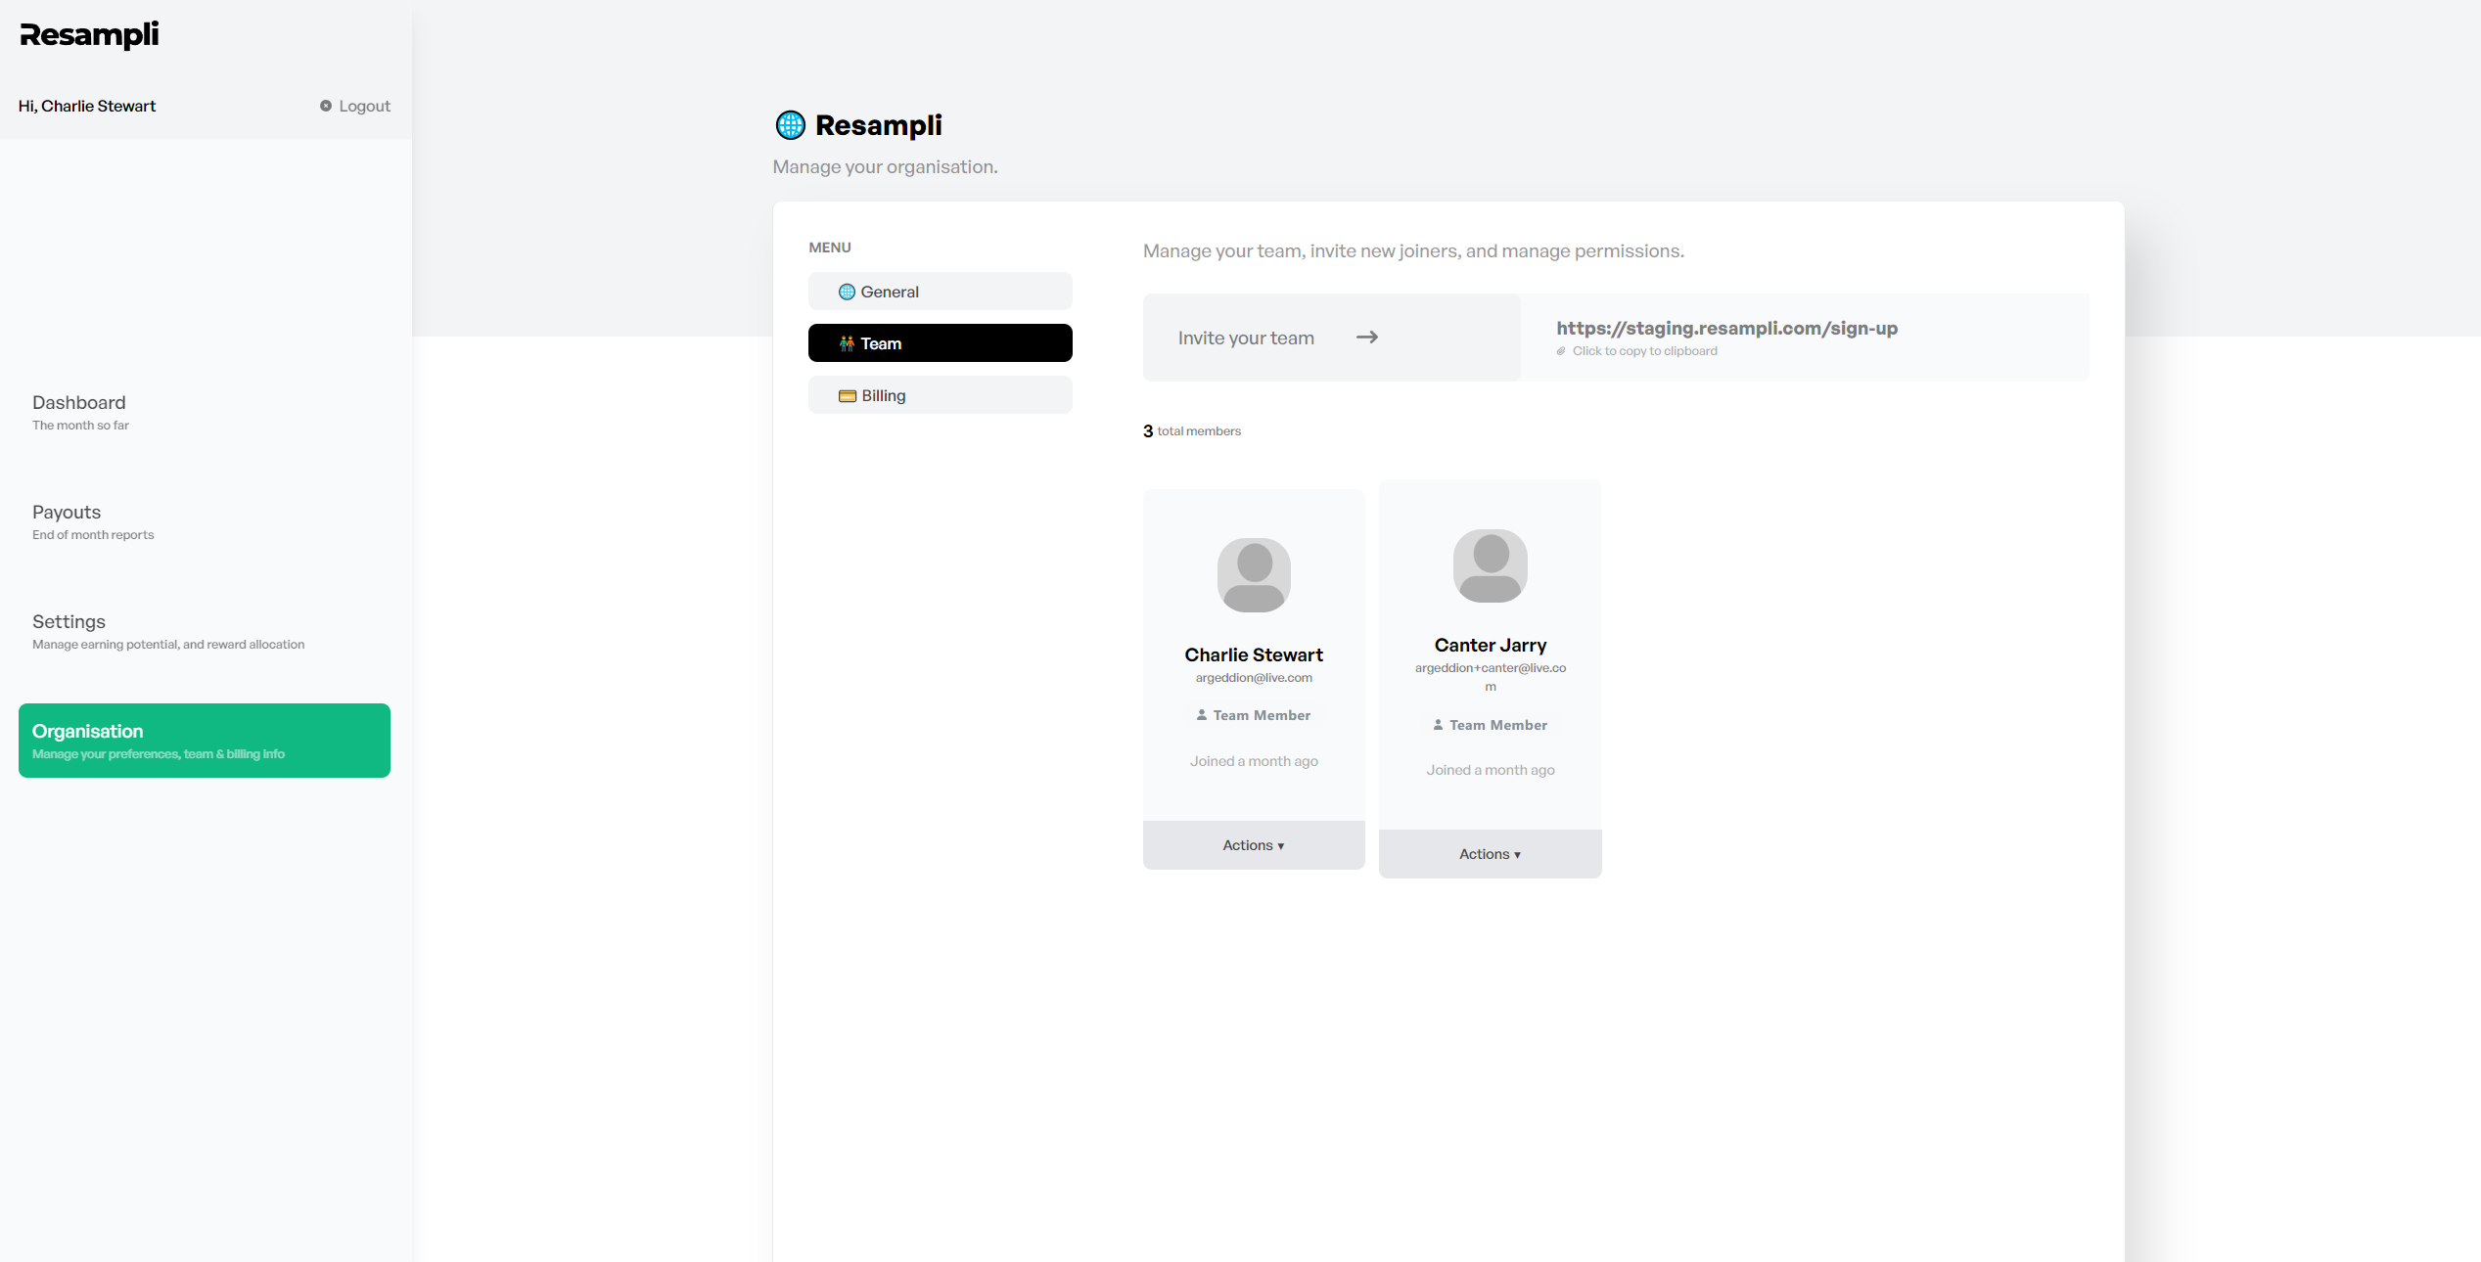Screen dimensions: 2481x1262
Task: Go to the Settings sidebar item
Action: (x=205, y=631)
